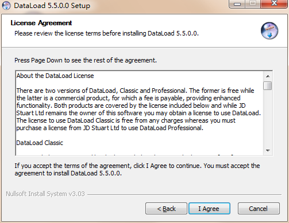Viewport: 289px width, 223px height.
Task: Click the DataLoad globe logo in the header
Action: (269, 31)
